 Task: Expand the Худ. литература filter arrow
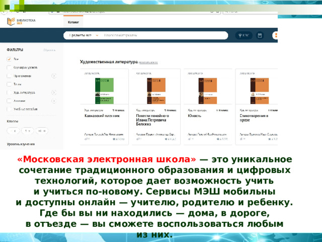click(x=54, y=93)
